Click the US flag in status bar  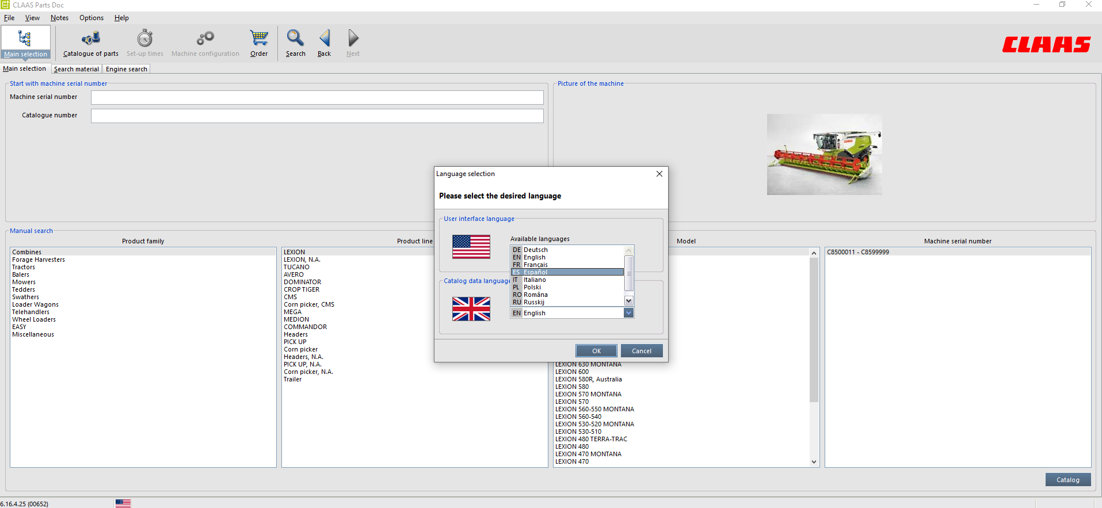(x=123, y=503)
